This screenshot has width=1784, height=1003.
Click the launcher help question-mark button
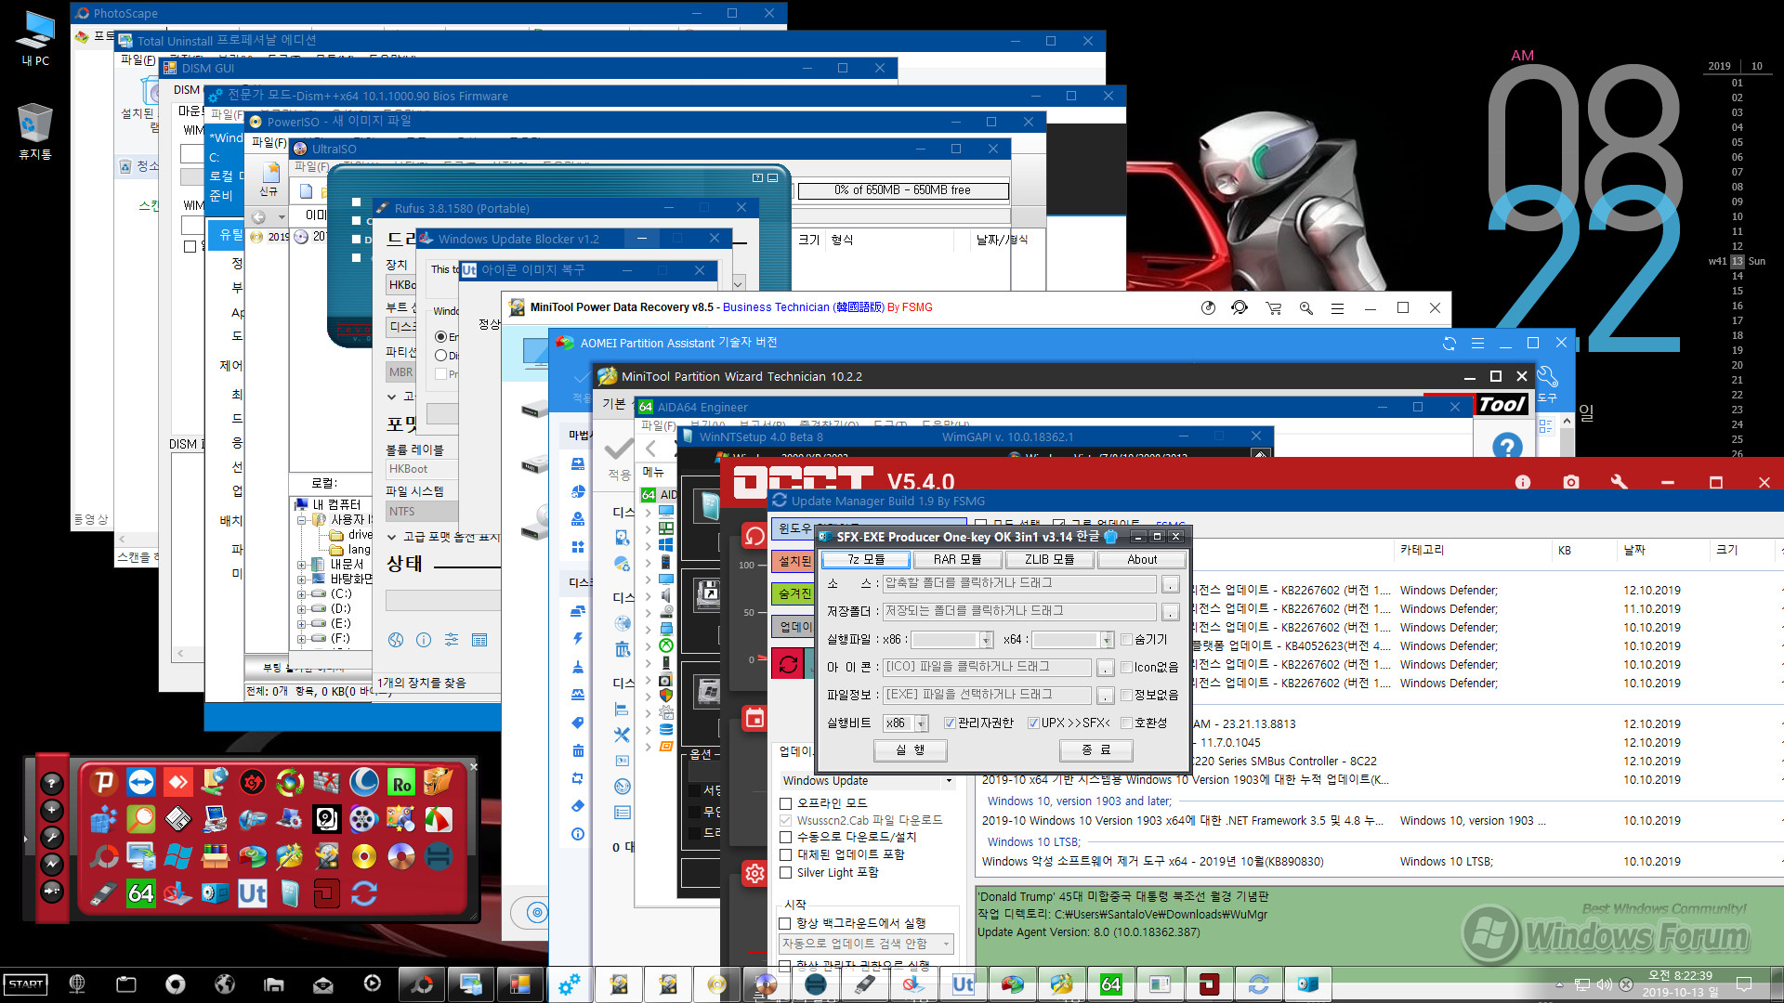coord(52,783)
